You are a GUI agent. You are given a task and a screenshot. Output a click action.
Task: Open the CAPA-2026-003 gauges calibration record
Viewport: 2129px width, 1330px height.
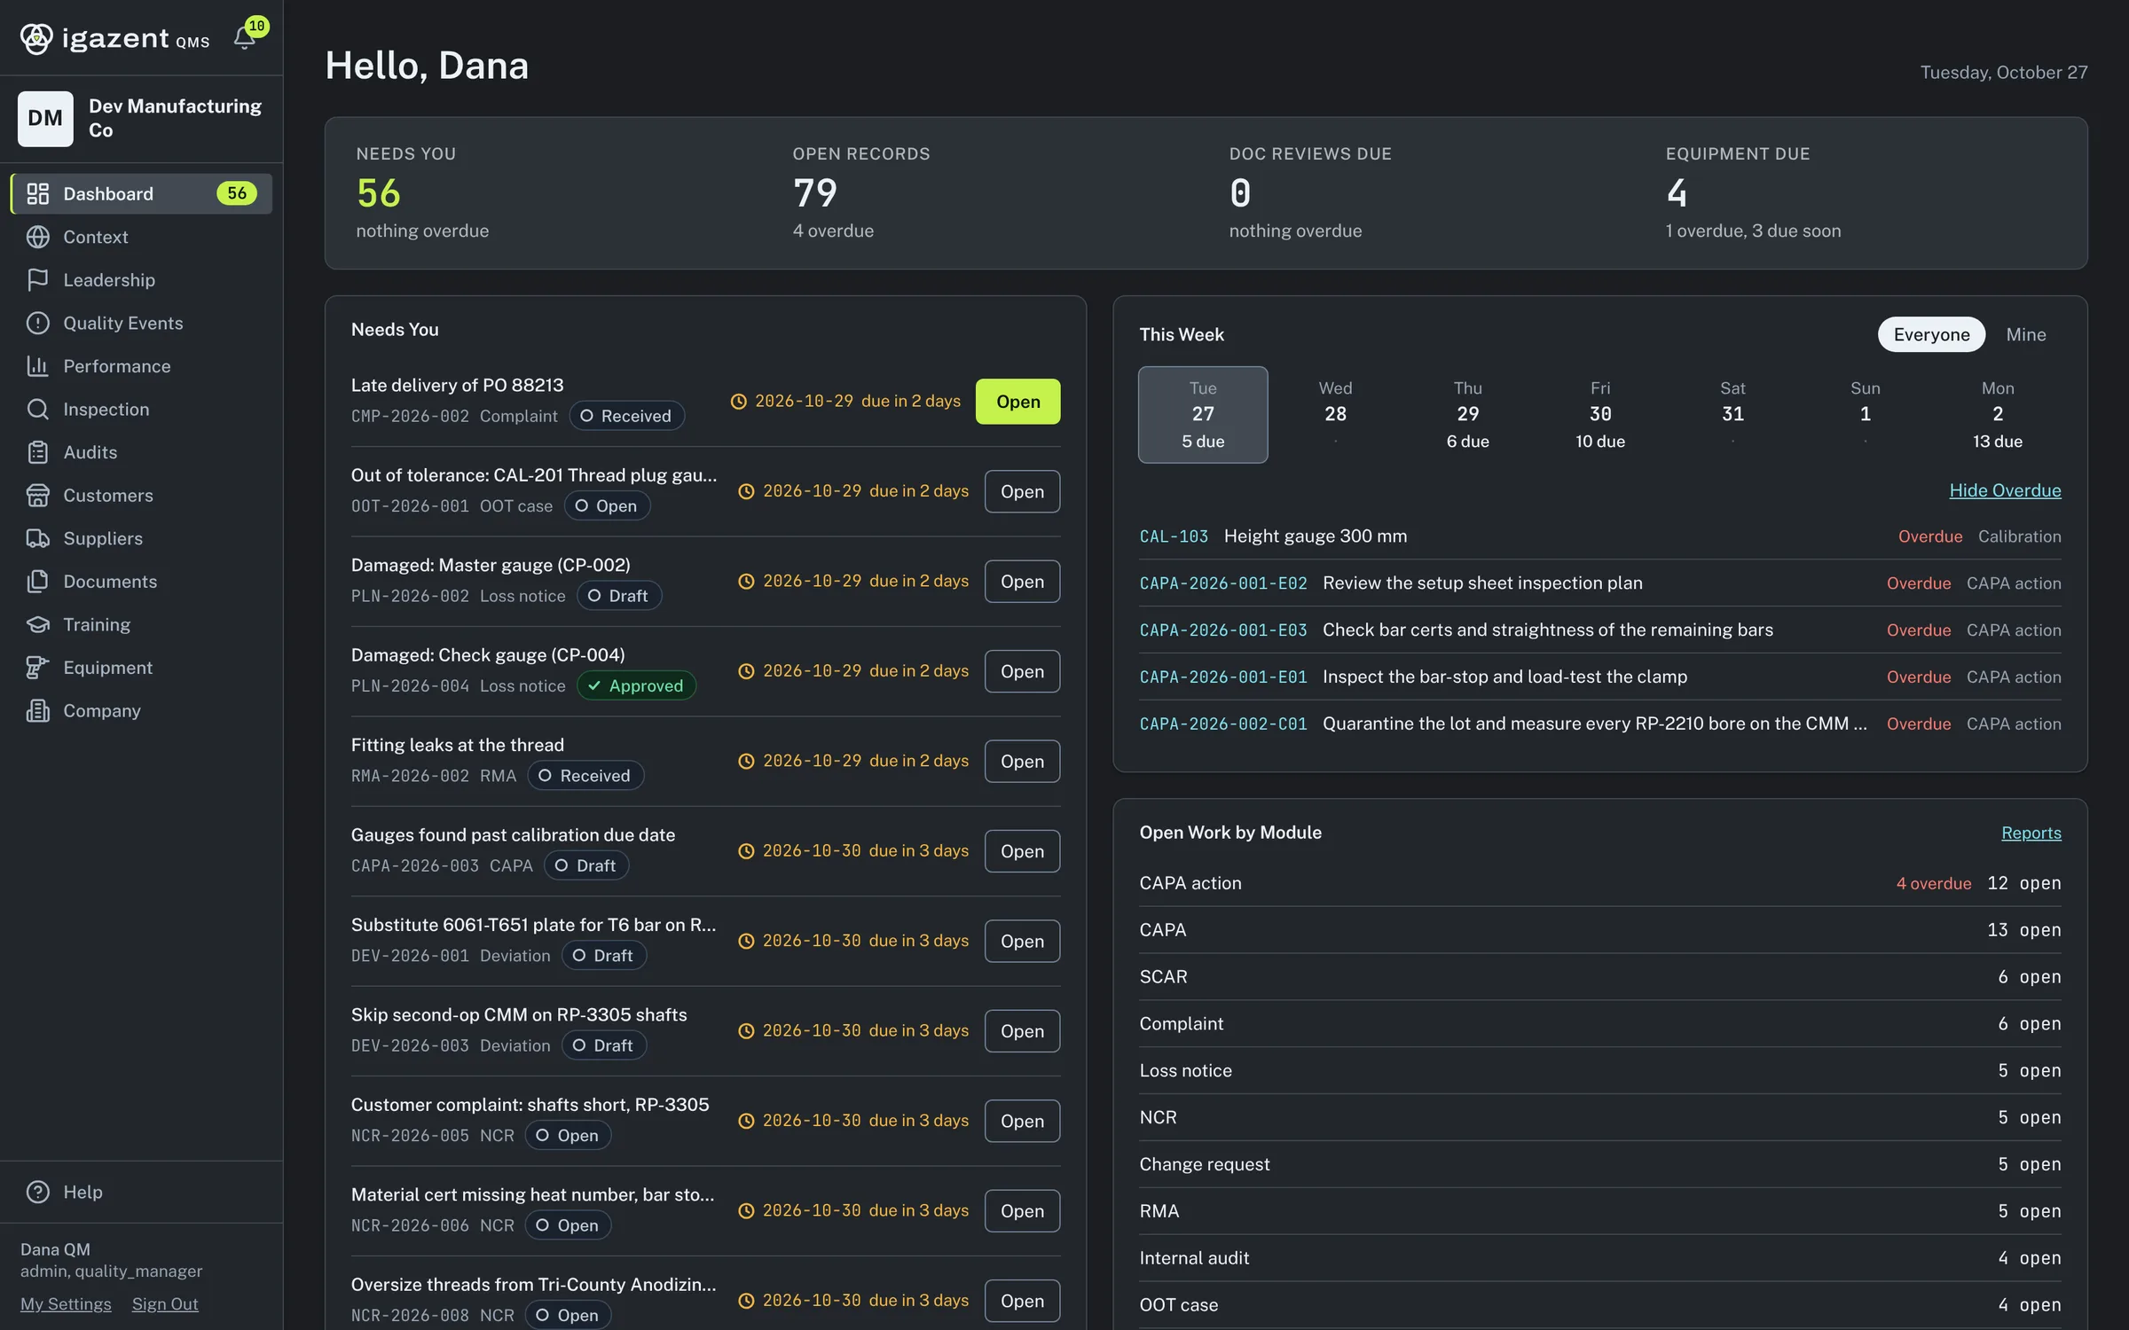click(1022, 851)
